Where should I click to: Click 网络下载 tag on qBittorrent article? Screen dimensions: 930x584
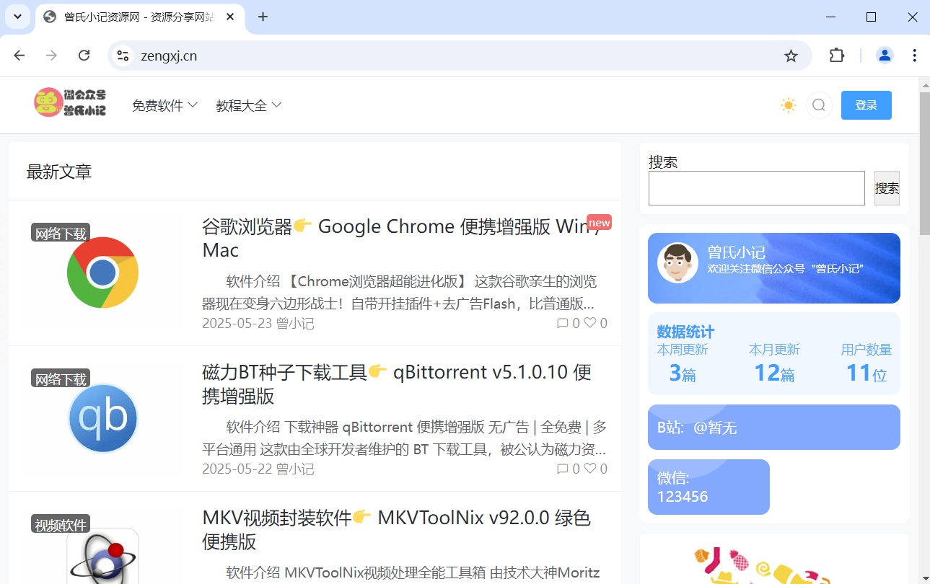point(61,379)
